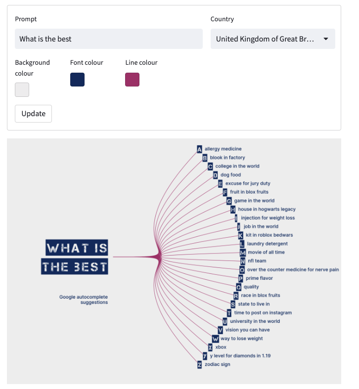Click the letter E node icon
Image resolution: width=359 pixels, height=389 pixels.
click(220, 183)
